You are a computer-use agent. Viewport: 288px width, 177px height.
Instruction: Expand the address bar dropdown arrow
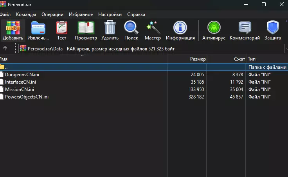click(286, 49)
